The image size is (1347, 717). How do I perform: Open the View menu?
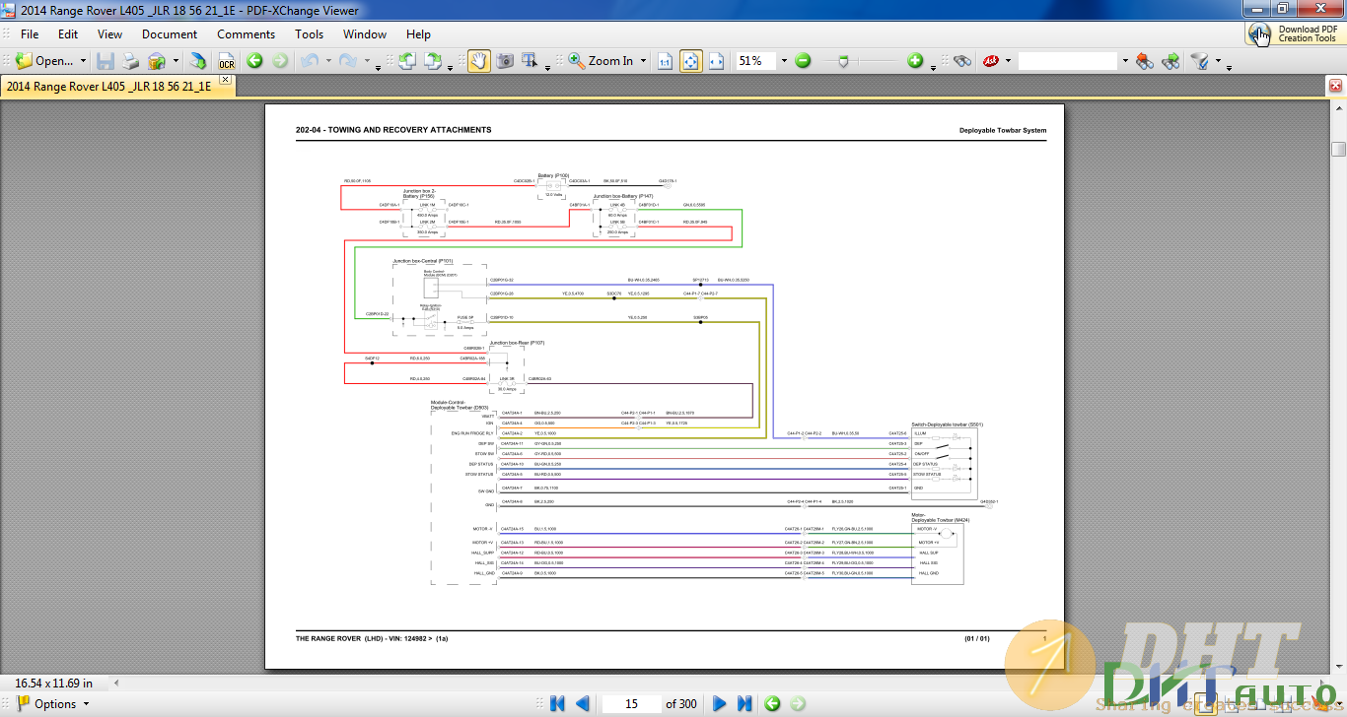[x=110, y=34]
